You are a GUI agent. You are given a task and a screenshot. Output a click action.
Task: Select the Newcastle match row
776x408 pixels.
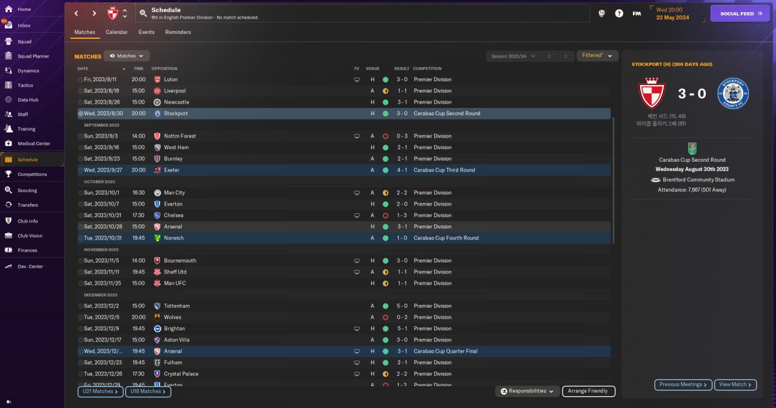point(343,102)
